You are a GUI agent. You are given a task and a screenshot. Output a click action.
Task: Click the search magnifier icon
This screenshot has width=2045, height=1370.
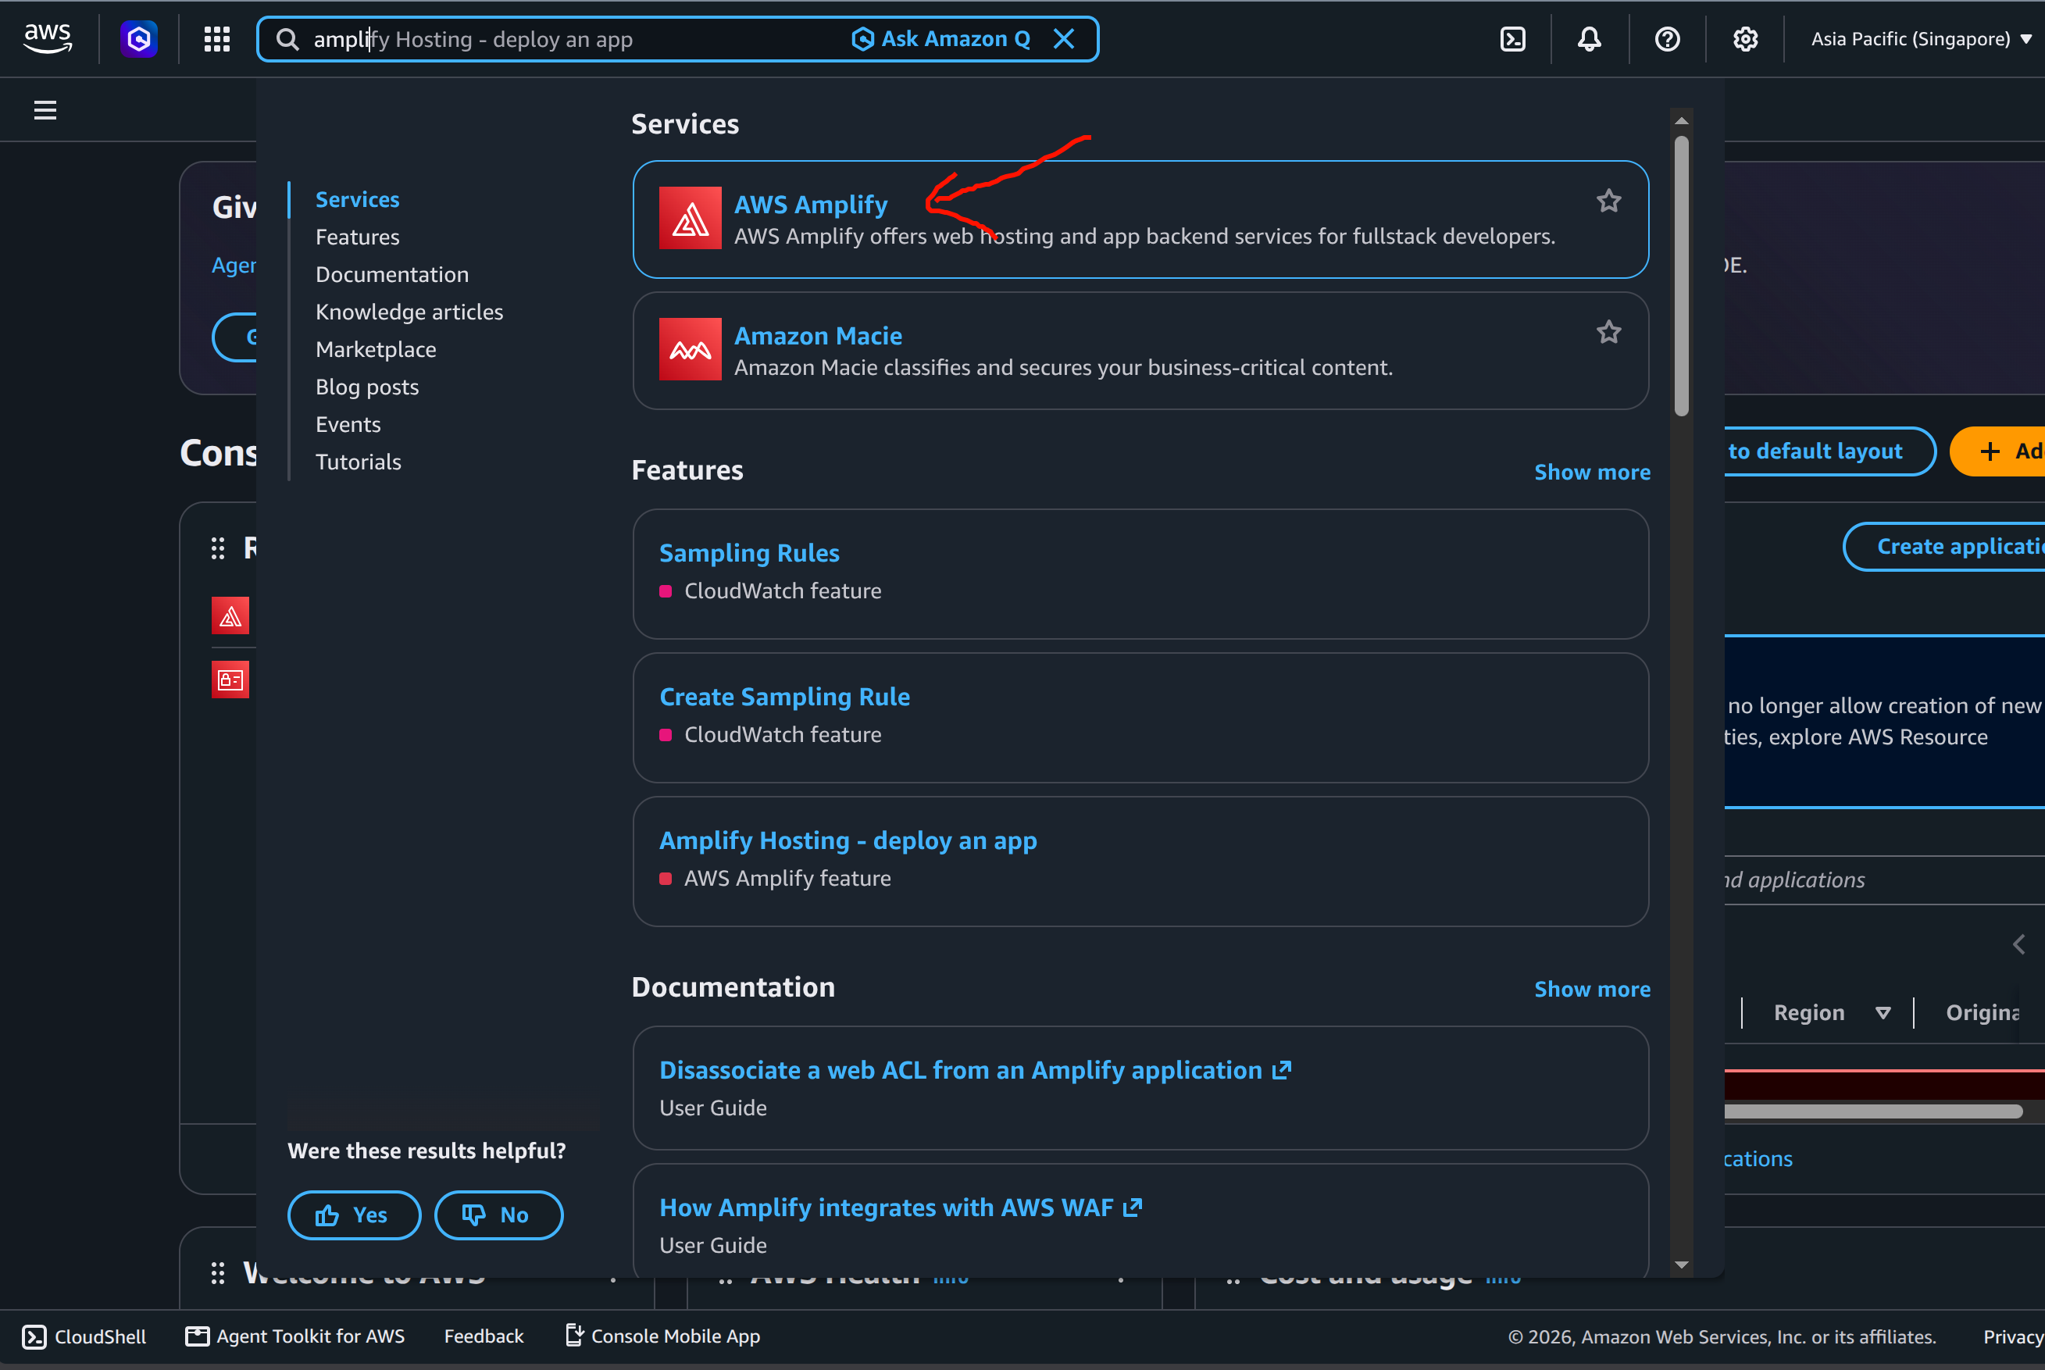[287, 39]
